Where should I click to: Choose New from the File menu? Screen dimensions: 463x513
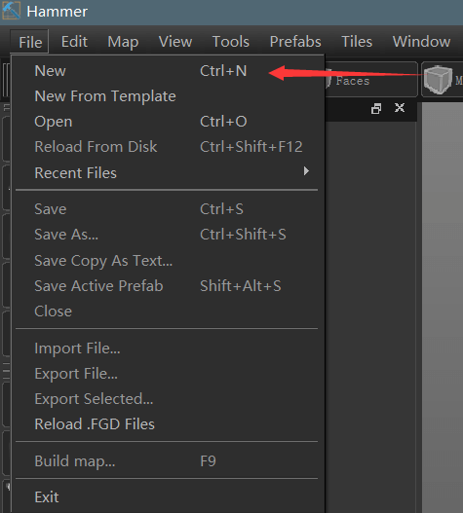(x=167, y=71)
